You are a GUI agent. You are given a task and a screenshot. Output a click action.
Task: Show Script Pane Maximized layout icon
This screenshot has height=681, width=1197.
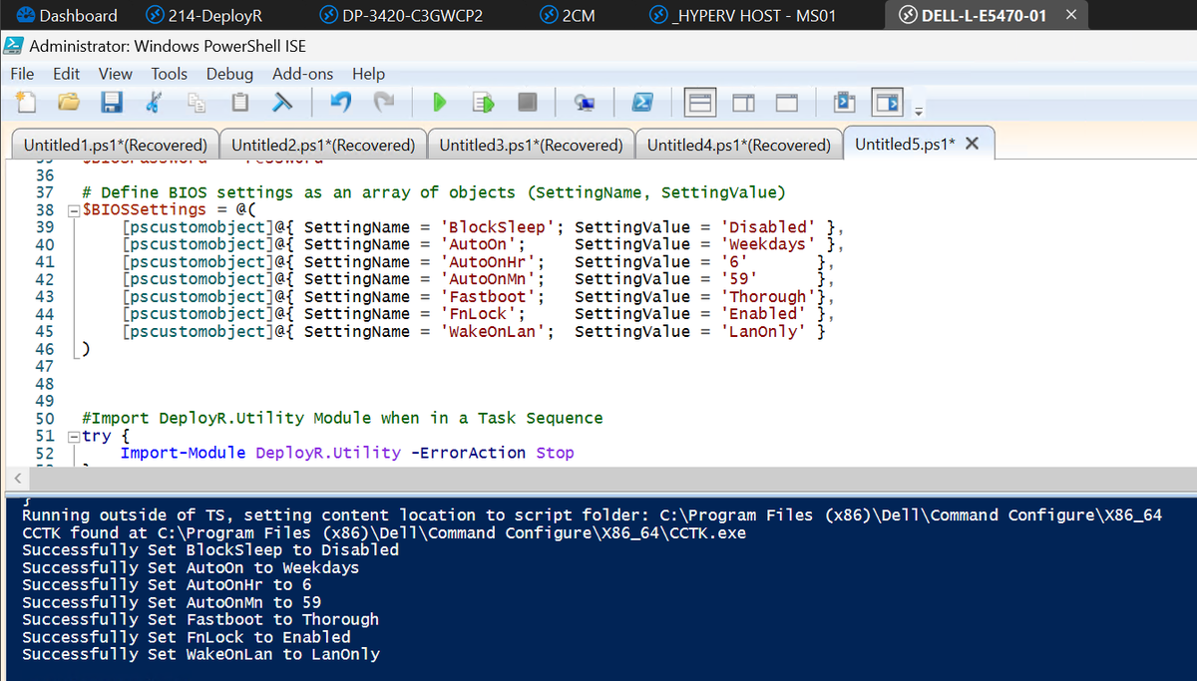[x=787, y=102]
